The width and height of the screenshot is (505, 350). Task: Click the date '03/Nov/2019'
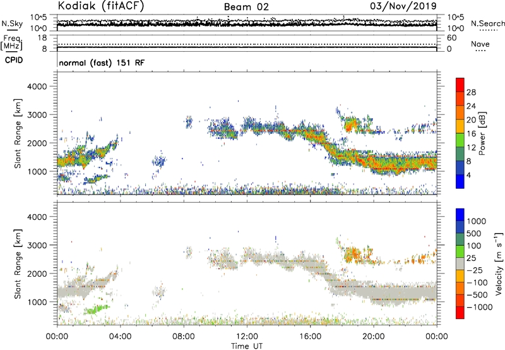[403, 6]
